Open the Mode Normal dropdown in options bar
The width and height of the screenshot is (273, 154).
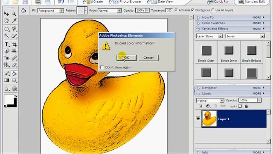click(x=119, y=11)
